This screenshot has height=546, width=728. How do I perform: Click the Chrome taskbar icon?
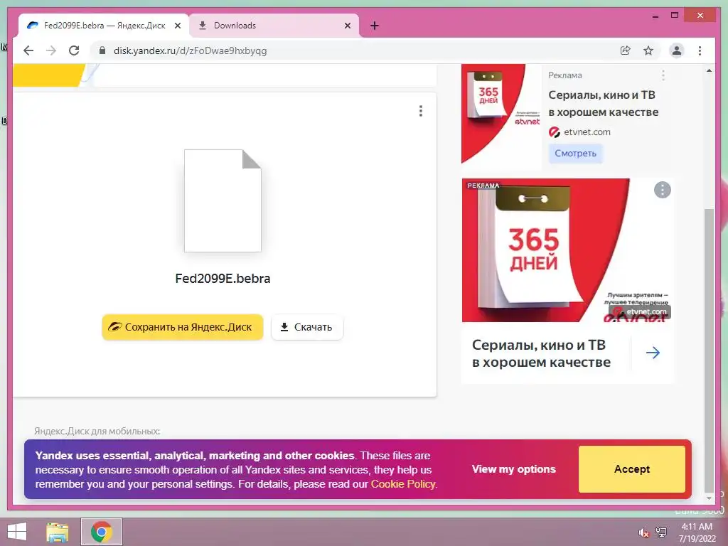(101, 532)
